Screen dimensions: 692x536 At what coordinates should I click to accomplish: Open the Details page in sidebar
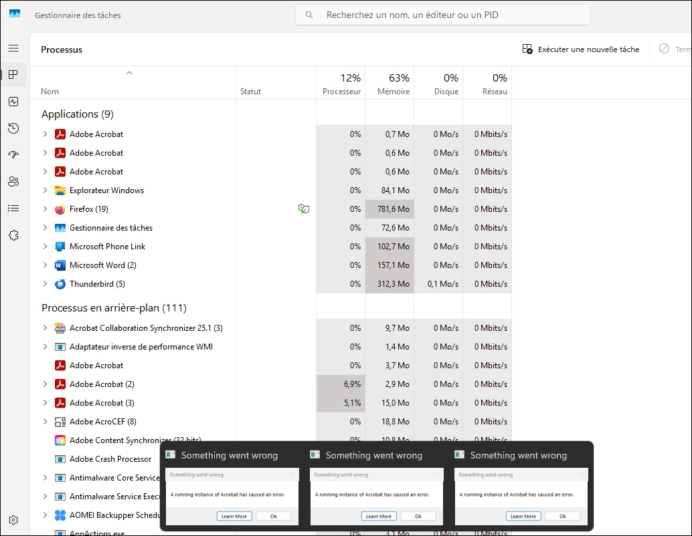coord(13,208)
